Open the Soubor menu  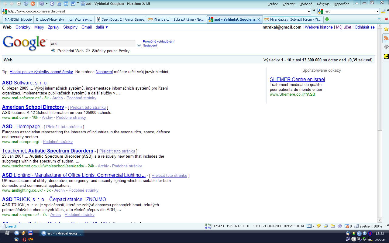click(x=273, y=4)
